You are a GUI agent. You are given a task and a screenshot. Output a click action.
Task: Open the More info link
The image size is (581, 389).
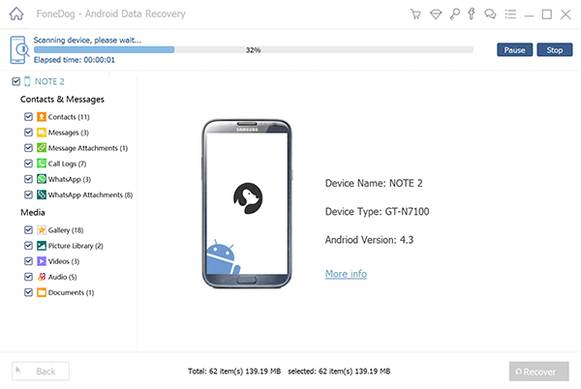346,274
